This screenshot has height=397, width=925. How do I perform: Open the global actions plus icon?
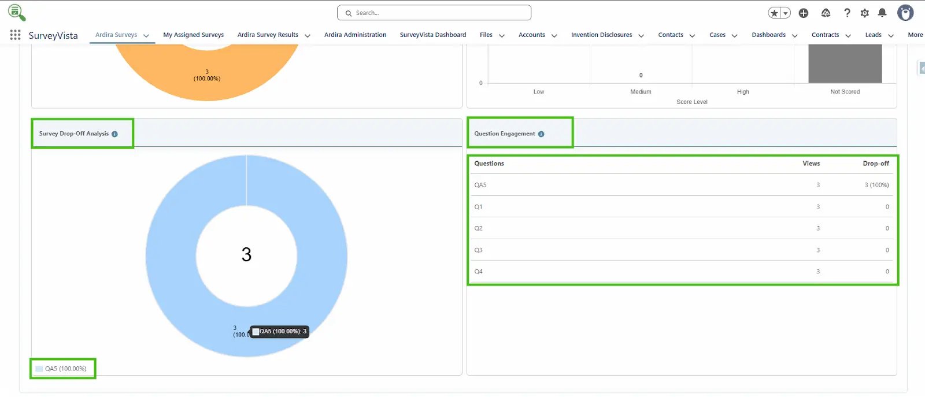(804, 13)
